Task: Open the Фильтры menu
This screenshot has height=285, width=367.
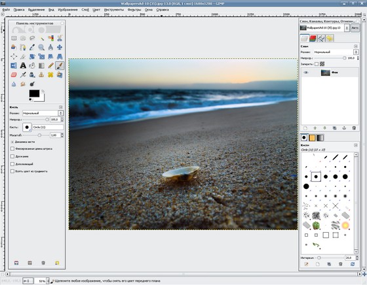Action: click(134, 10)
